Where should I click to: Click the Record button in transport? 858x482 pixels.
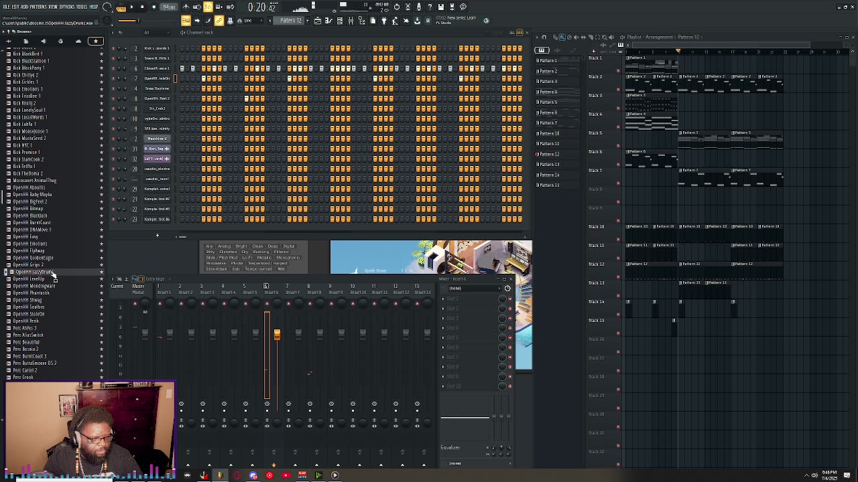(x=154, y=7)
